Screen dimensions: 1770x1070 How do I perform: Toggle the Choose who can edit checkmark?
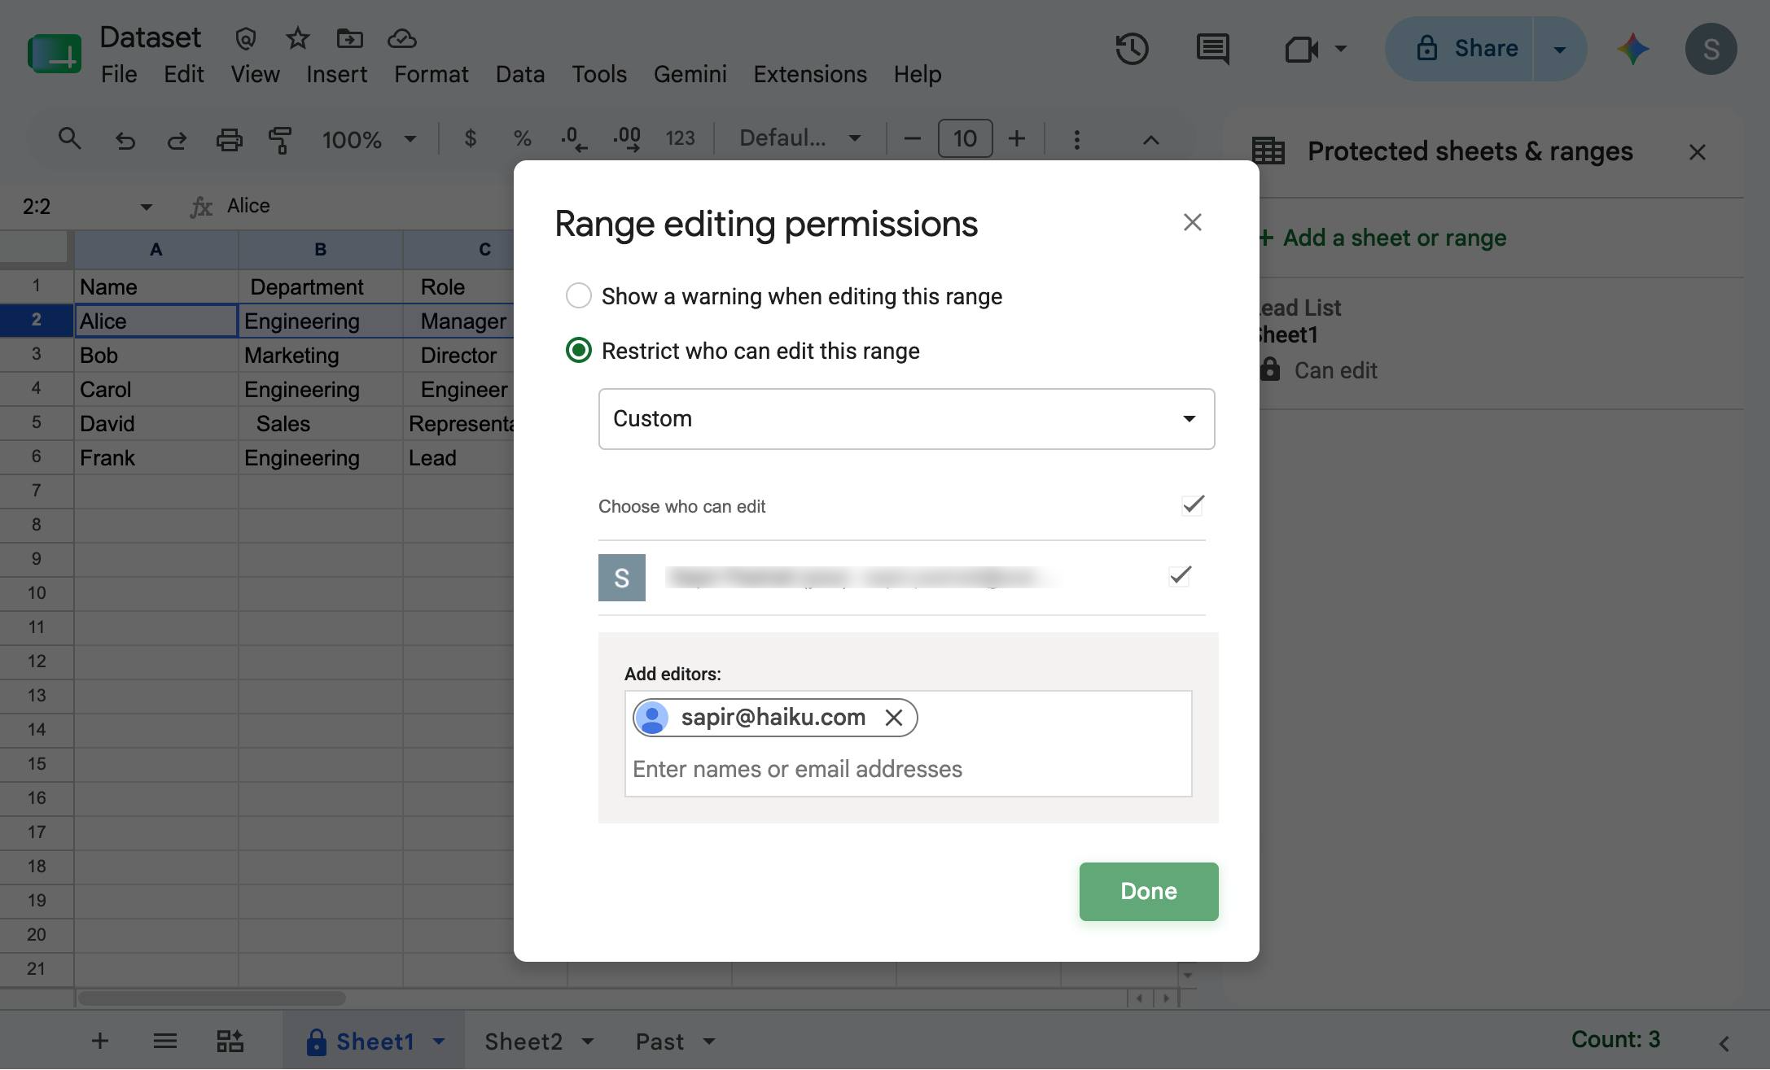pos(1193,505)
